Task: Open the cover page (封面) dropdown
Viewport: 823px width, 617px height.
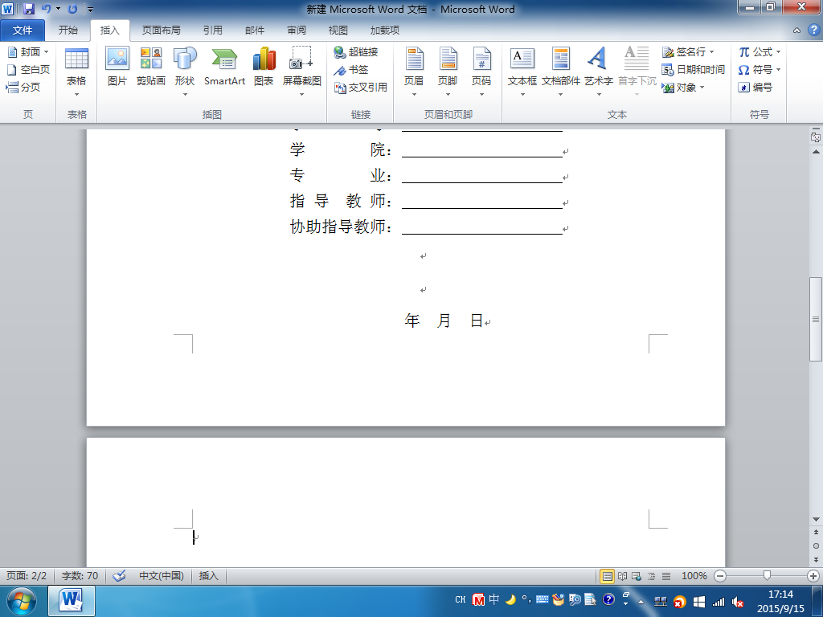Action: [28, 52]
